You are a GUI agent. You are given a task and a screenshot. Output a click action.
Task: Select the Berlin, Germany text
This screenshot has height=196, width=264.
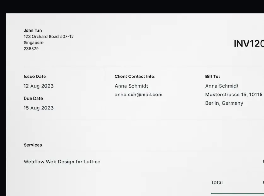tap(224, 103)
